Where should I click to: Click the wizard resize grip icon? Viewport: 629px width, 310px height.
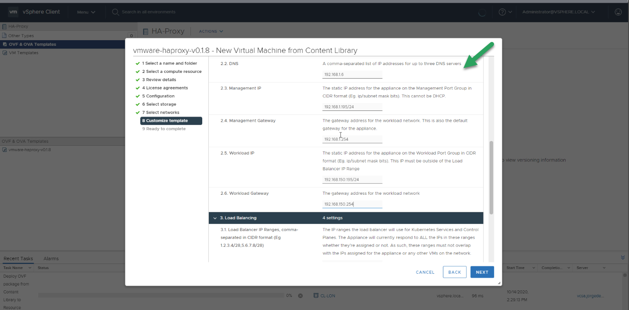tap(499, 283)
